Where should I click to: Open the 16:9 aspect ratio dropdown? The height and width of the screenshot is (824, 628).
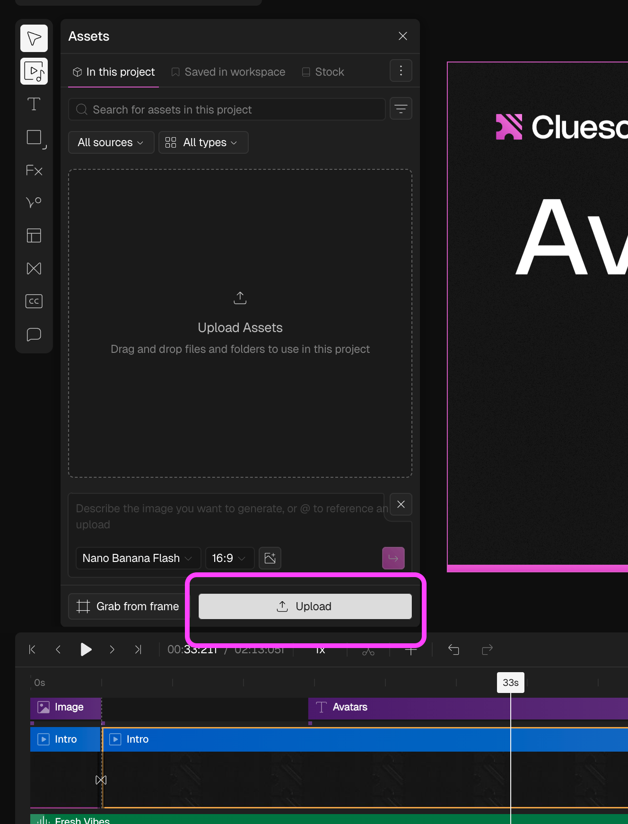pos(230,558)
